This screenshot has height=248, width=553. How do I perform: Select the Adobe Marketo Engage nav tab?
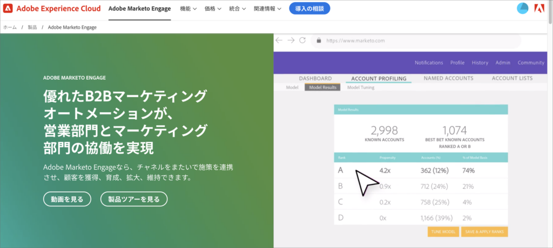(140, 9)
